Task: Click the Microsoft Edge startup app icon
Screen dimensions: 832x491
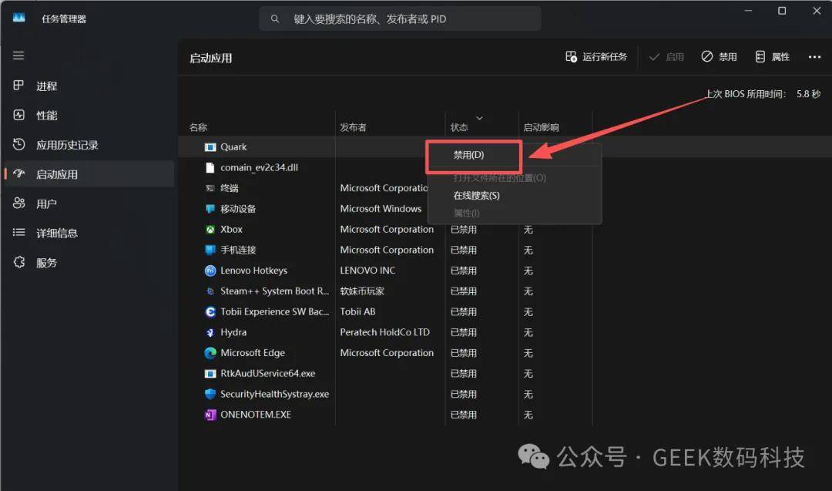Action: 210,353
